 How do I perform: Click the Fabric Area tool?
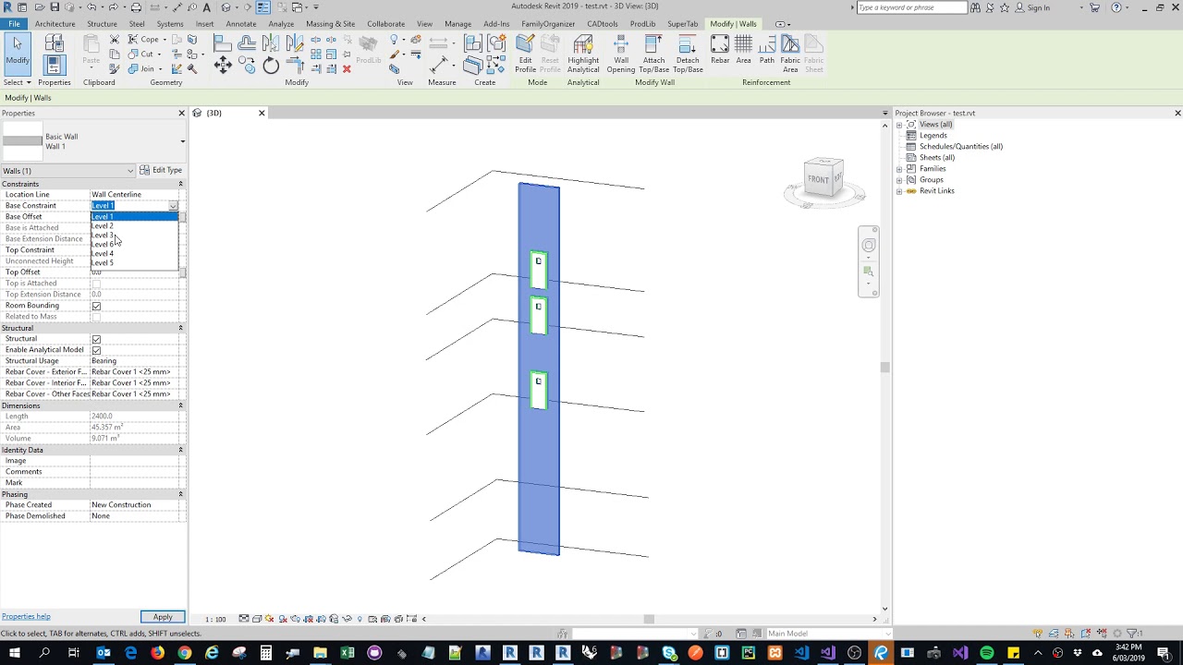[790, 54]
